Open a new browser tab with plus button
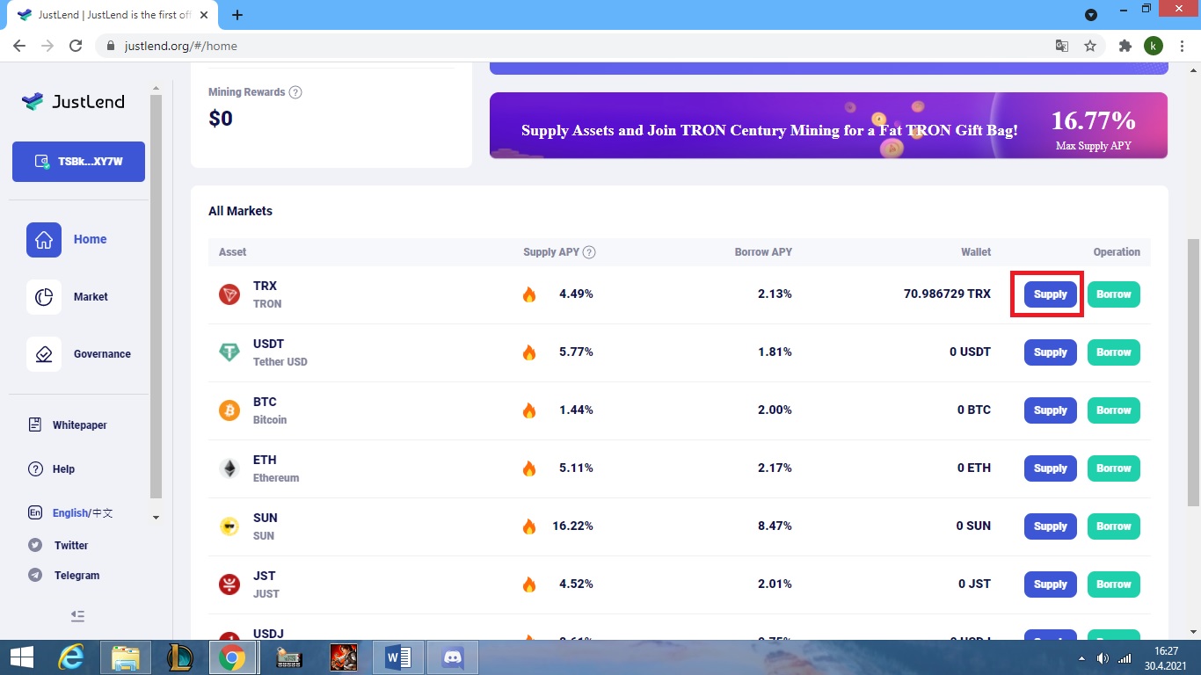1201x675 pixels. pyautogui.click(x=237, y=15)
